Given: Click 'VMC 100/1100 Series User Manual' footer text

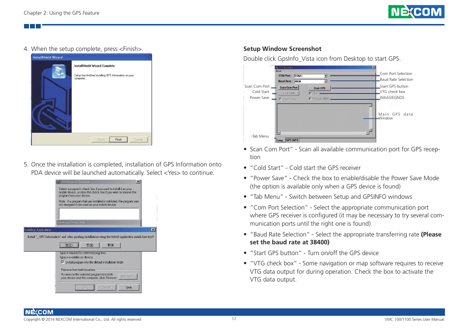Looking at the screenshot, I should (x=414, y=320).
